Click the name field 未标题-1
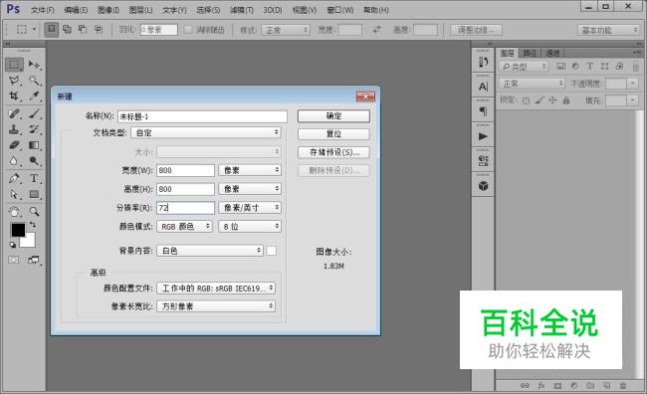This screenshot has height=394, width=647. tap(202, 116)
